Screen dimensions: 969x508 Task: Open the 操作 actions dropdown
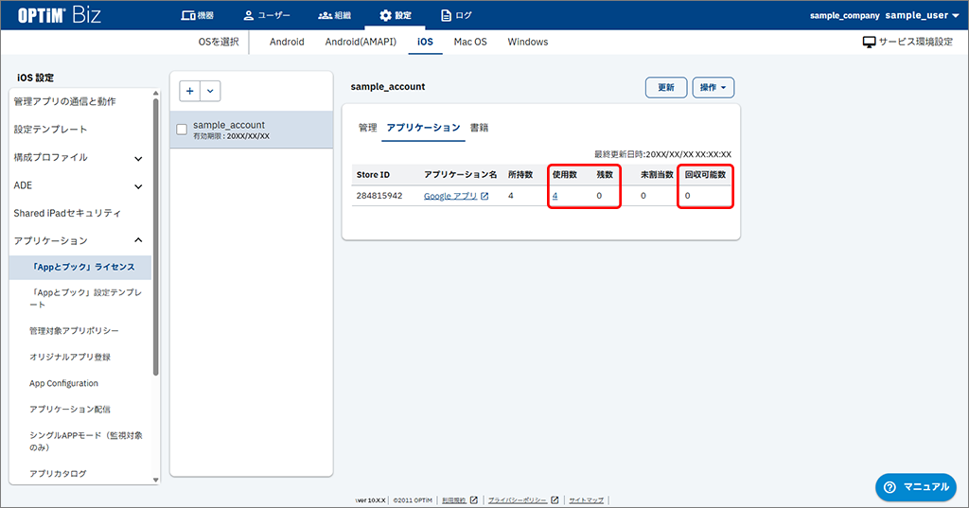click(714, 87)
